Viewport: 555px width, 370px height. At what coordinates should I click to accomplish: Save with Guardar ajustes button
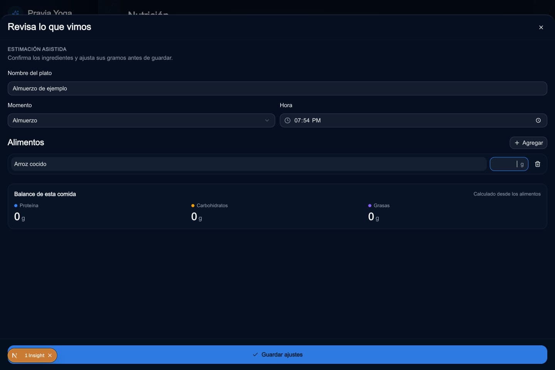pyautogui.click(x=277, y=355)
